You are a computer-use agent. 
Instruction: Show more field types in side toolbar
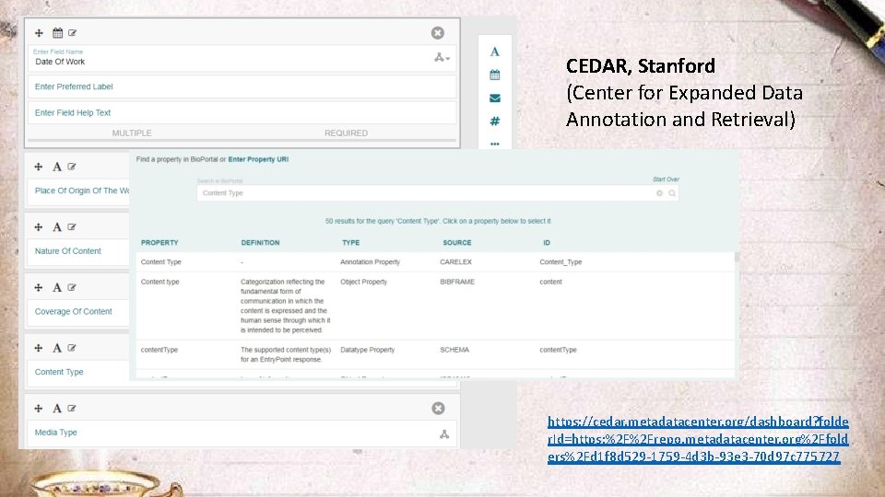tap(495, 144)
